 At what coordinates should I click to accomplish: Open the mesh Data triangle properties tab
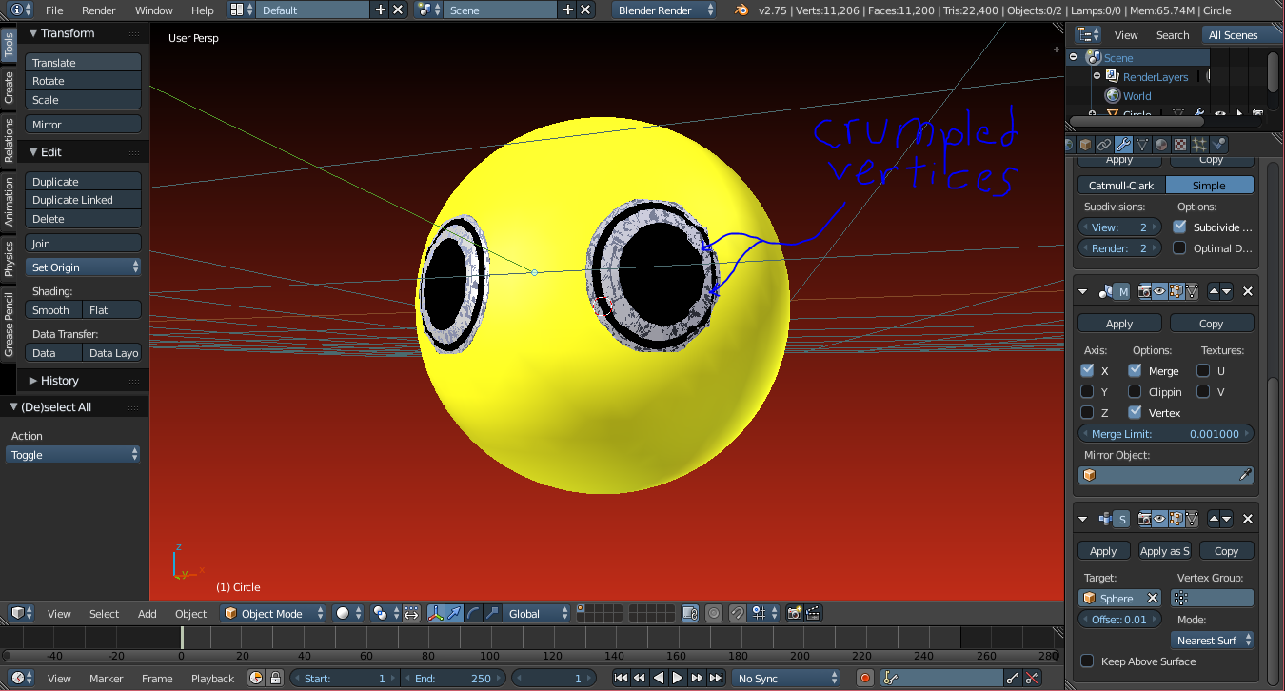[1142, 145]
